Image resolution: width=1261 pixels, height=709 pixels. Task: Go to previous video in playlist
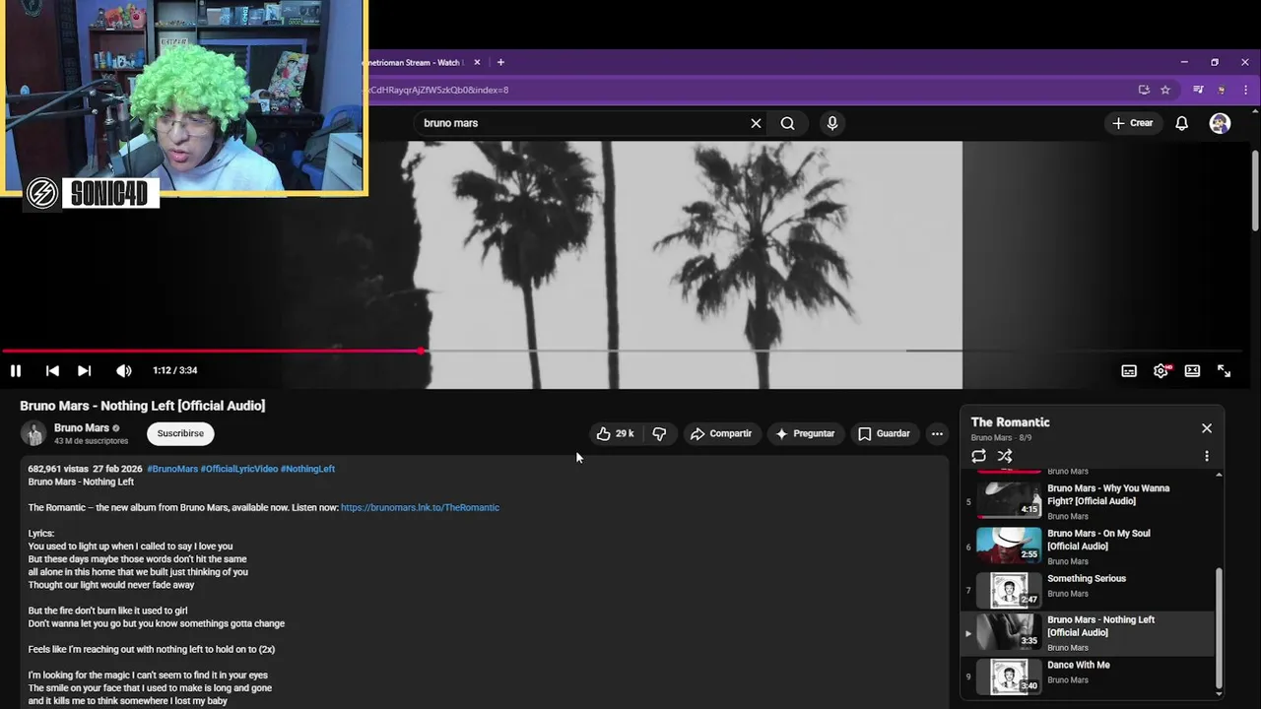pyautogui.click(x=52, y=370)
